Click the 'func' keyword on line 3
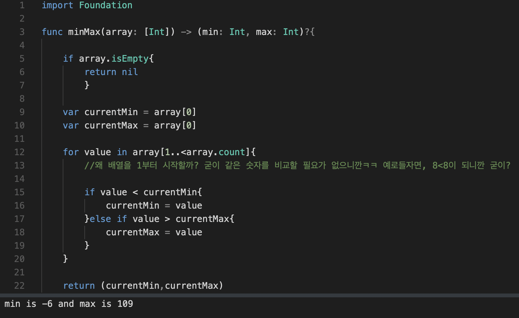Viewport: 519px width, 318px height. (52, 32)
